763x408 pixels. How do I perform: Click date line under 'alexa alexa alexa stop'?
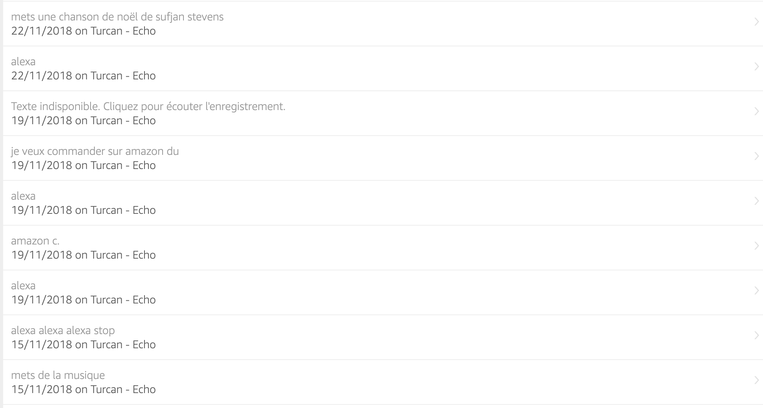click(x=83, y=345)
